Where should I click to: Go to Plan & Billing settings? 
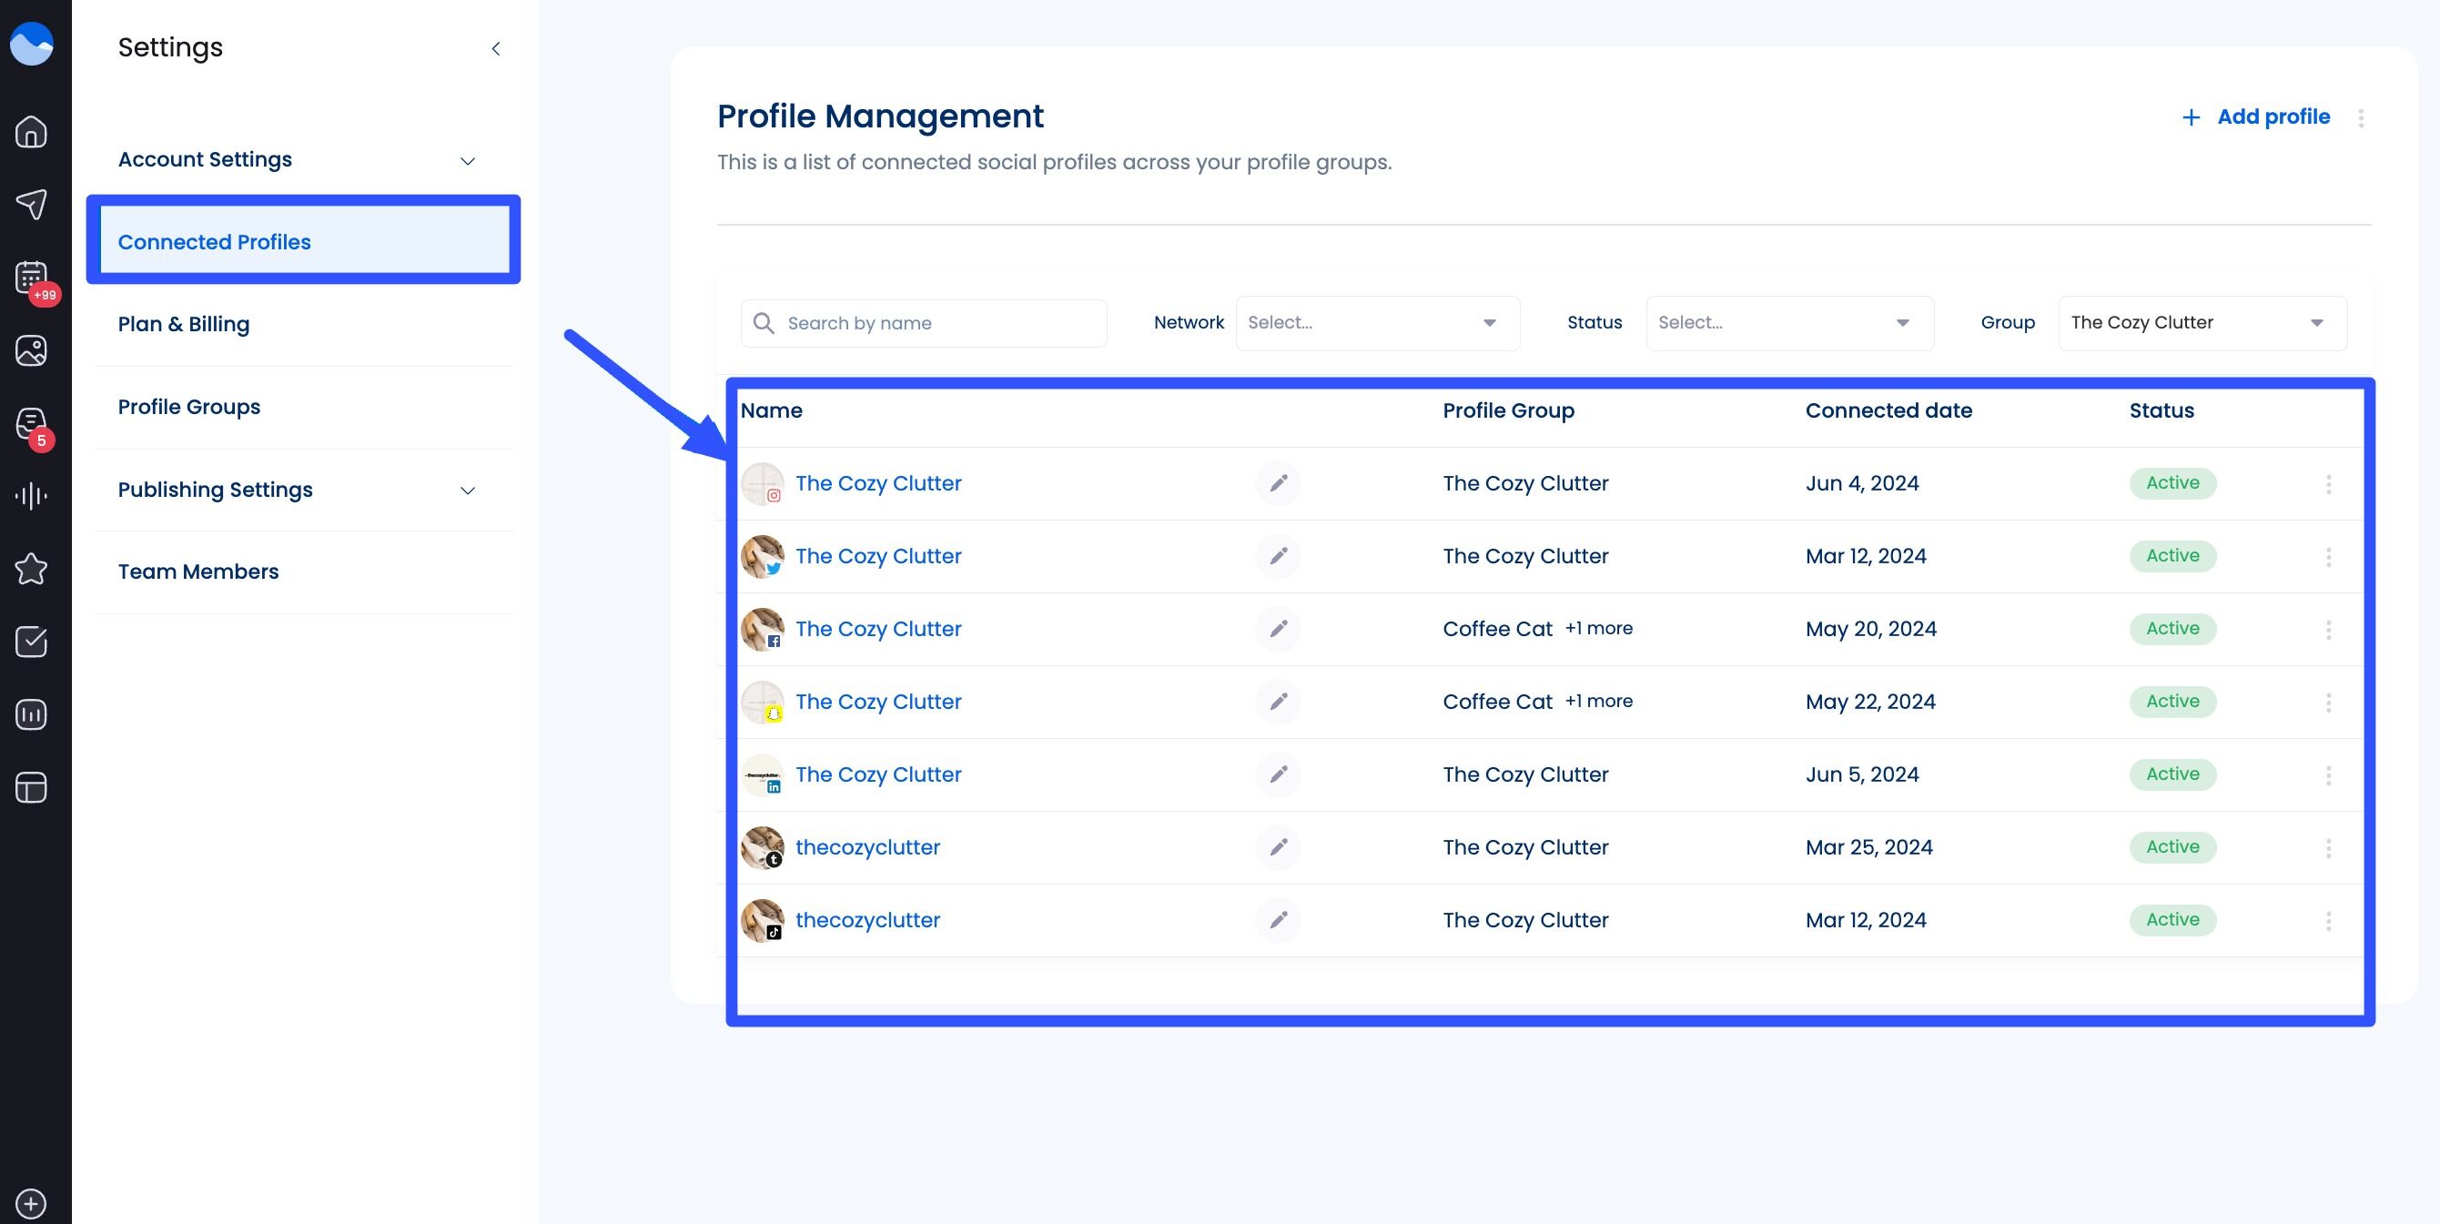point(184,323)
